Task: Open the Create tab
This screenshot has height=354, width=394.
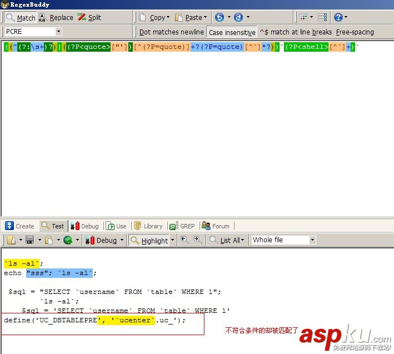Action: (x=19, y=226)
